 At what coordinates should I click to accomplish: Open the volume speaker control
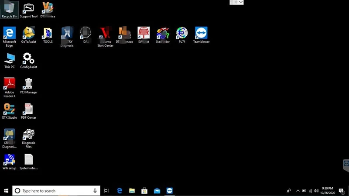(316, 191)
